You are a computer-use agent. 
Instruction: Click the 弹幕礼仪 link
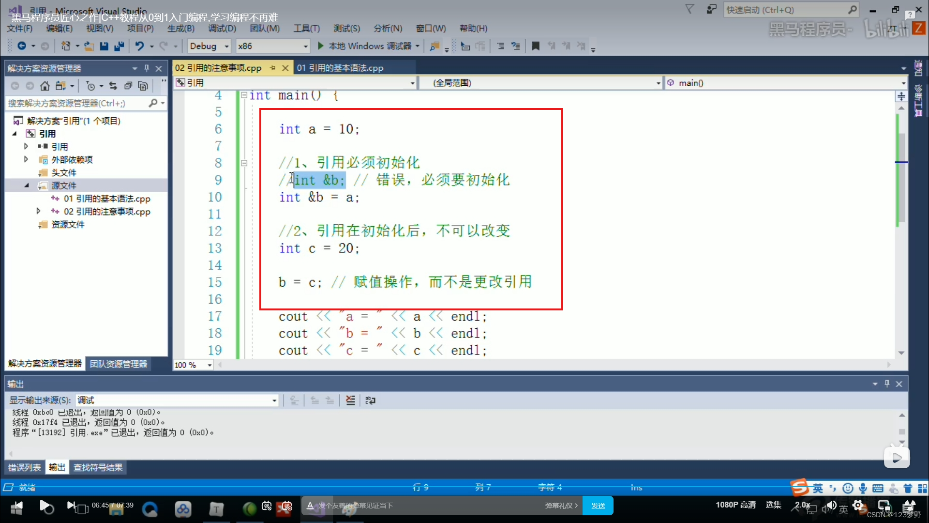tap(561, 506)
